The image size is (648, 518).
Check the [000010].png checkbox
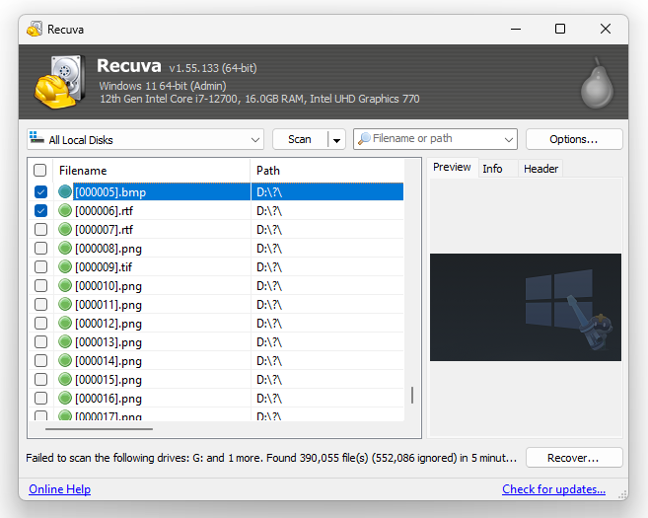[40, 285]
